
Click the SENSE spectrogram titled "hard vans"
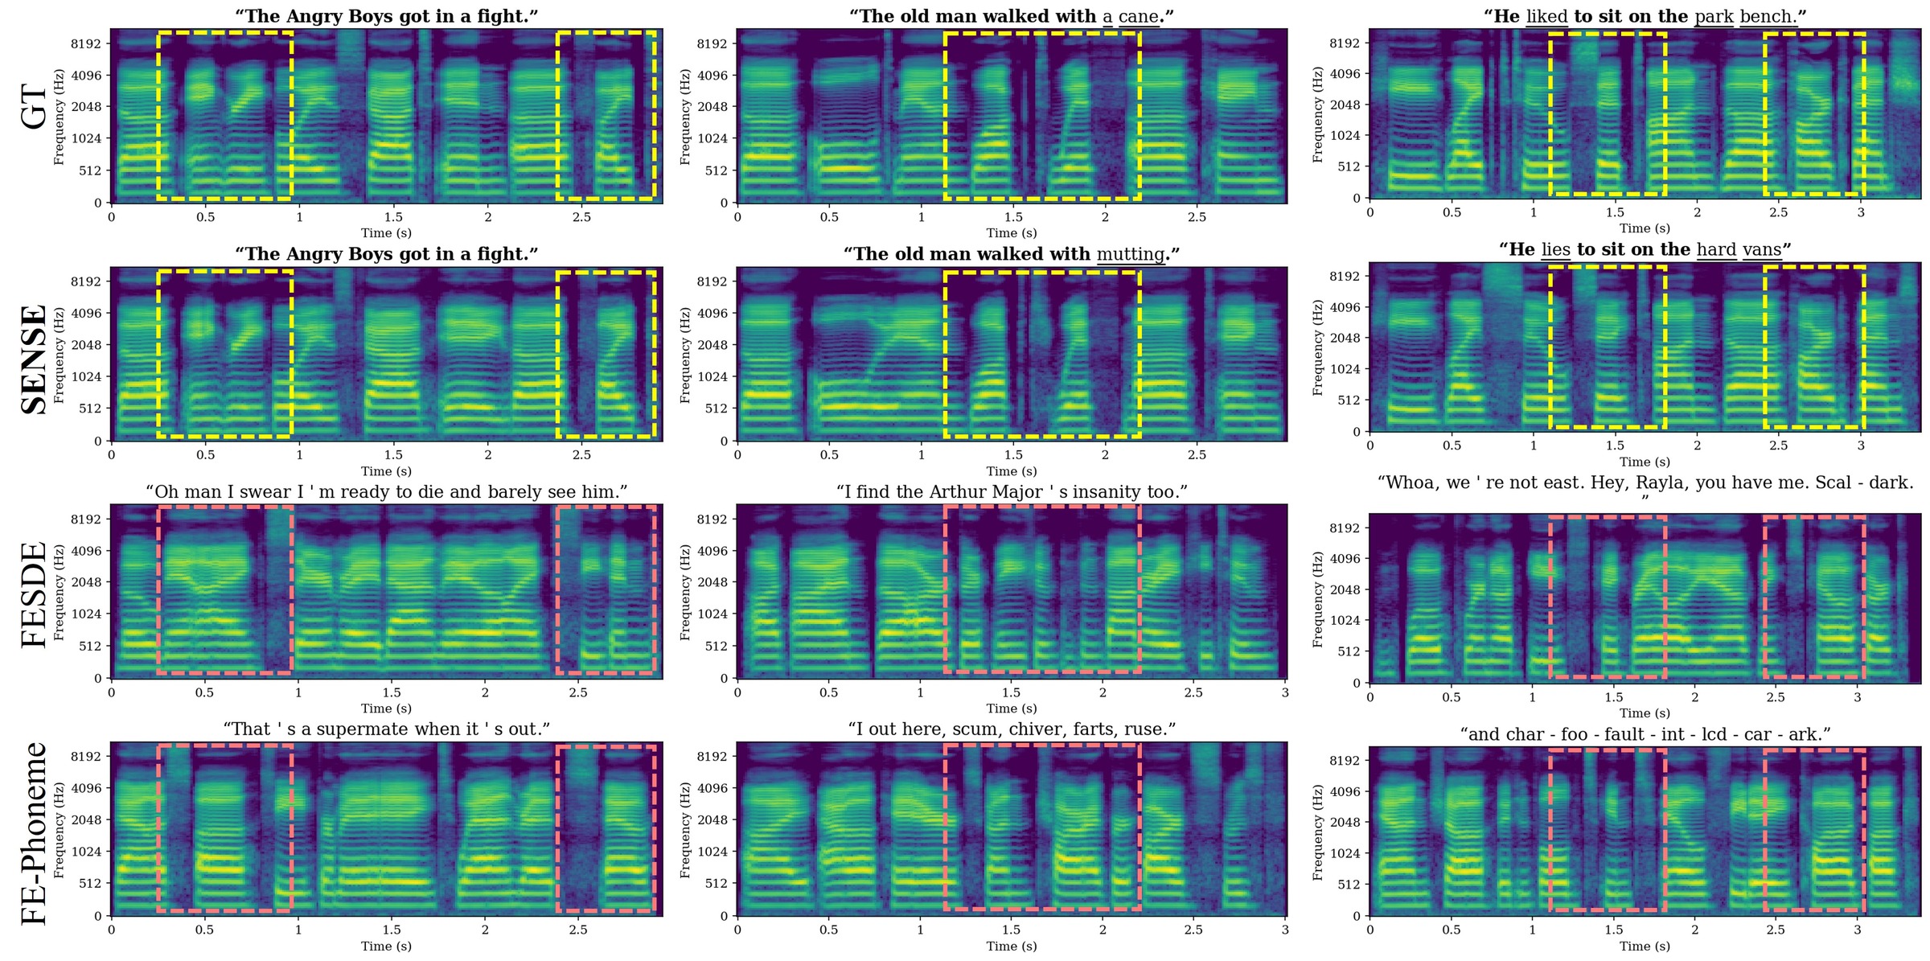click(1645, 347)
